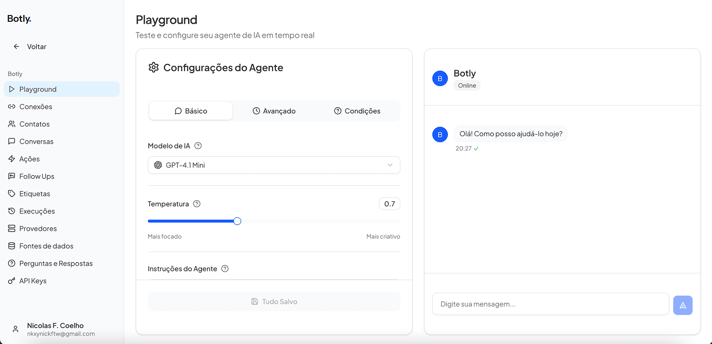
Task: Click the chevron arrow in model selector
Action: pos(390,165)
